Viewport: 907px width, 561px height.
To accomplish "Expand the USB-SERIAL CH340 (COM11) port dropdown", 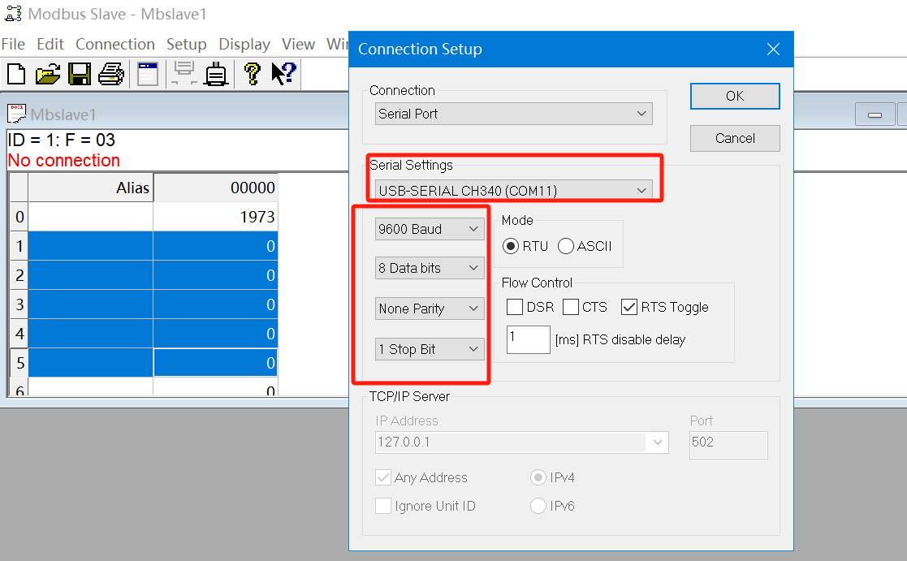I will click(513, 191).
